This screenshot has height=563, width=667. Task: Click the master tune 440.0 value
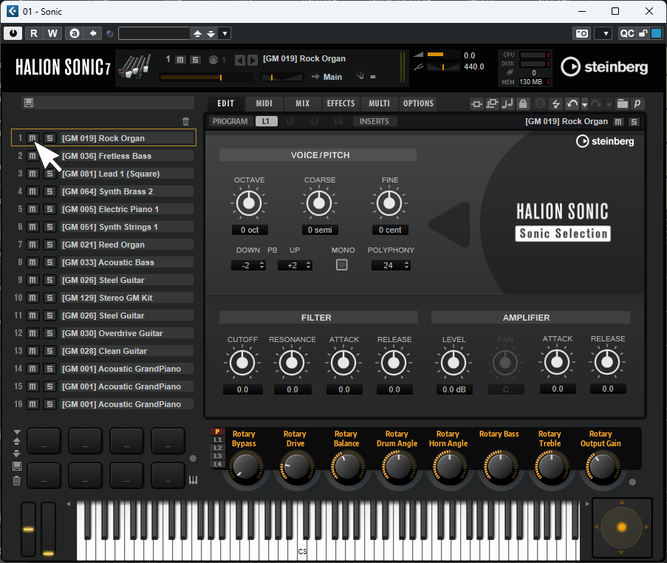click(473, 66)
